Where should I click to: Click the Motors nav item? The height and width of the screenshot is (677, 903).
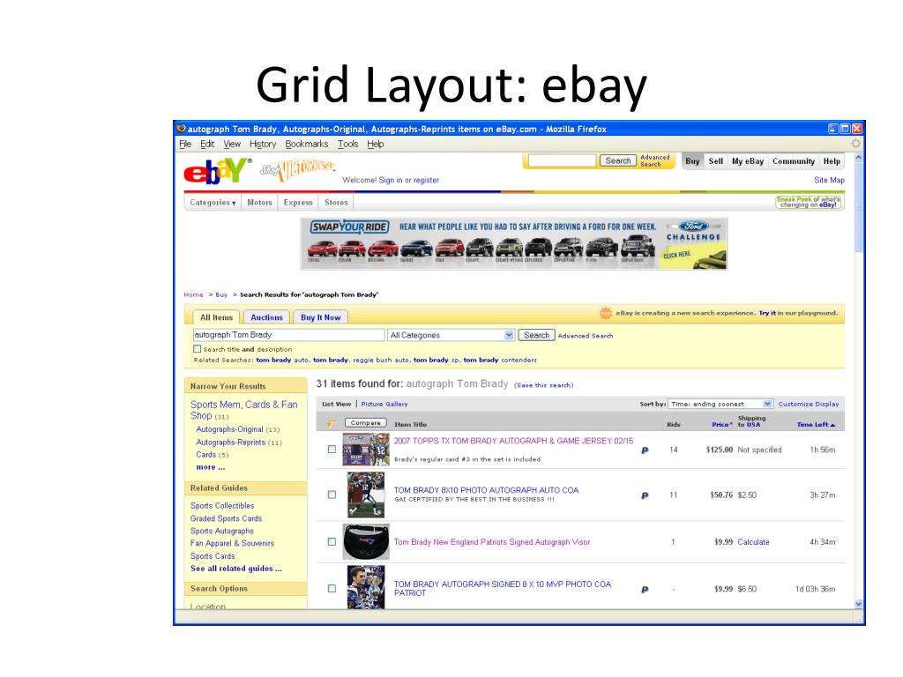260,203
